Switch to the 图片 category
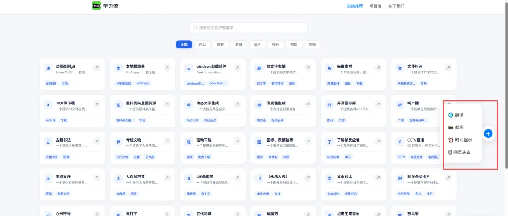 click(257, 44)
